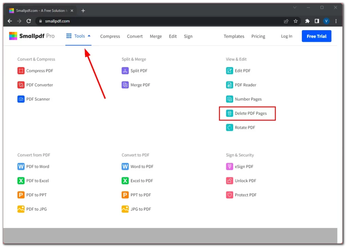Close the Smallpdf.com tab
Screen dimensions: 348x249
[72, 11]
